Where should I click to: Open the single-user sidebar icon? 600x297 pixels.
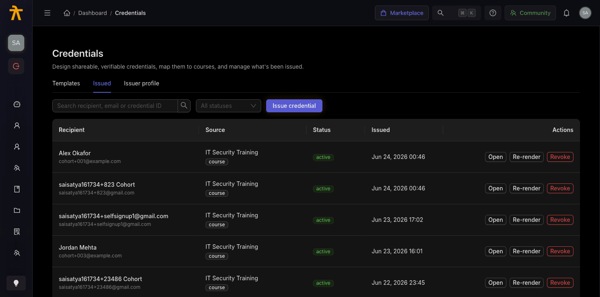point(17,125)
